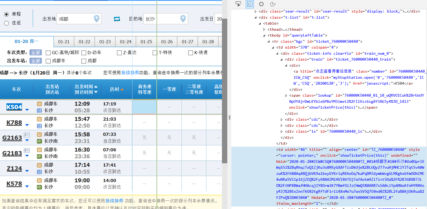This screenshot has width=427, height=209.
Task: Click the highlighted 商务座 cell for K504
Action: pos(144,107)
